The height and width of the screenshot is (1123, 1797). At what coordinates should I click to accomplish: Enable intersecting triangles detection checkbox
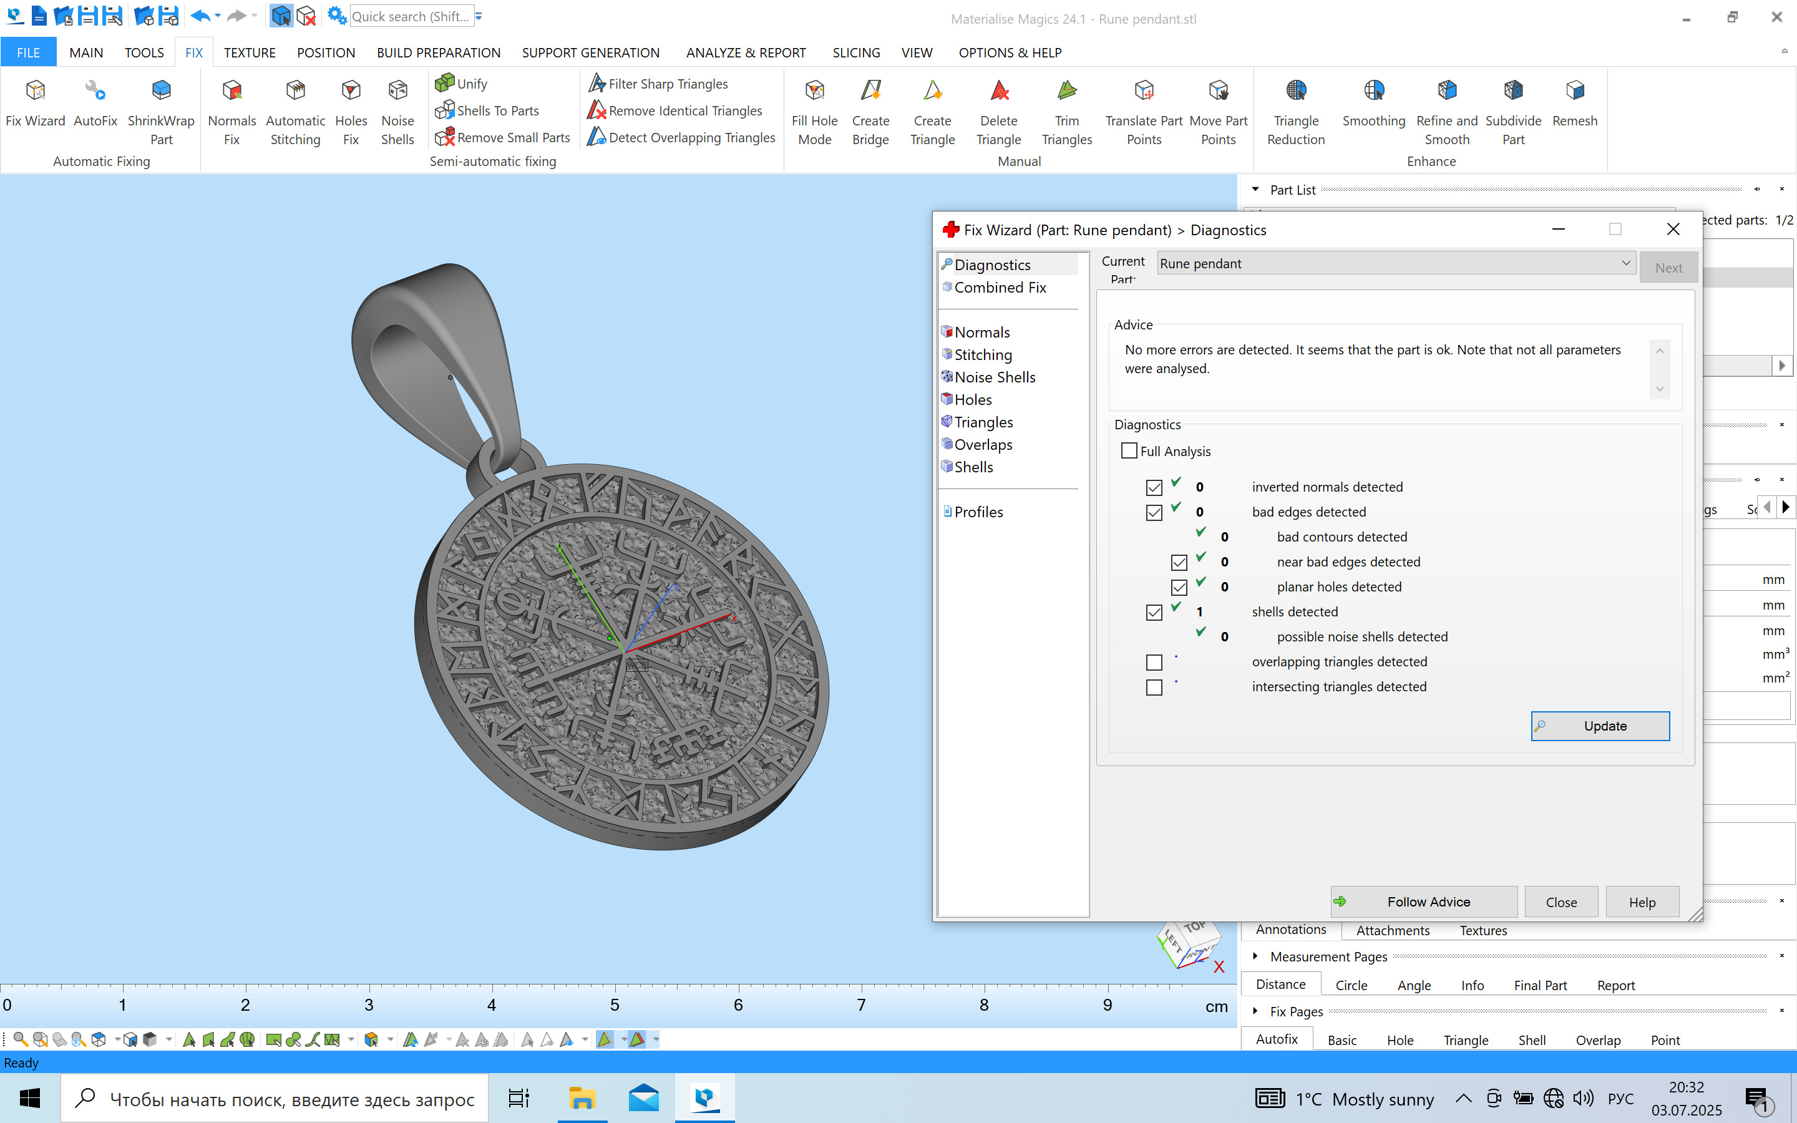click(1154, 688)
